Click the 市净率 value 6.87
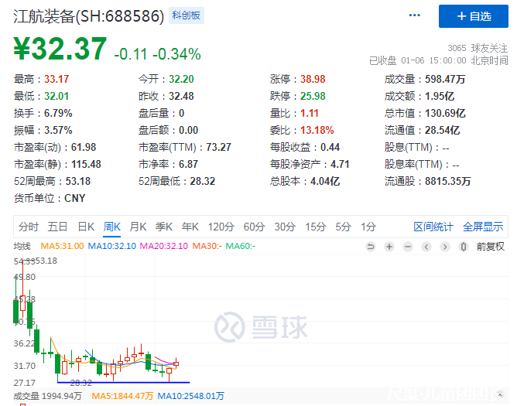This screenshot has height=406, width=517. [188, 165]
